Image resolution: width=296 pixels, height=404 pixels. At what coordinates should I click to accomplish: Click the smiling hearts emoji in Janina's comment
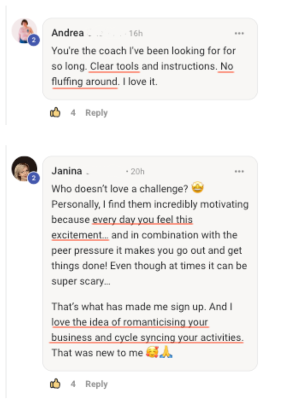(x=152, y=353)
